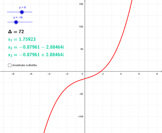Click y-axis tick label −100

coord(80,117)
